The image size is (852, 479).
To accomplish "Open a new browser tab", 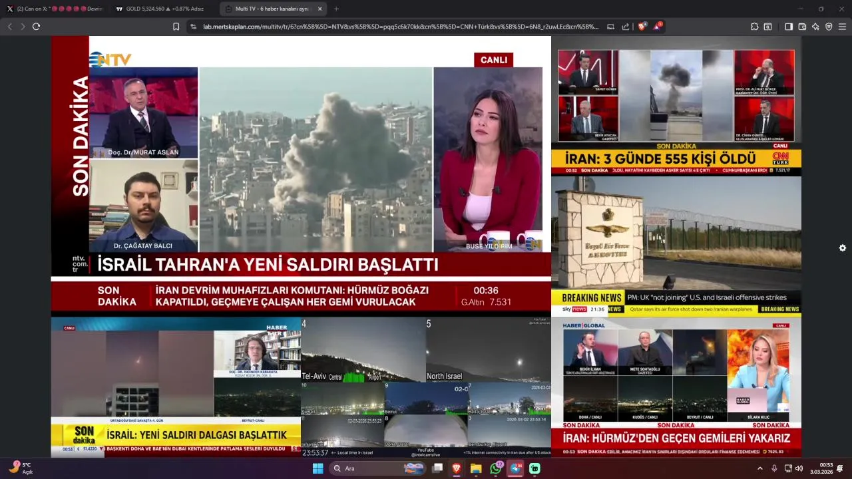I will [x=335, y=9].
